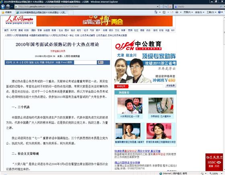
Task: Open the 佛山兴荣物流 advertisement link
Action: (127, 163)
